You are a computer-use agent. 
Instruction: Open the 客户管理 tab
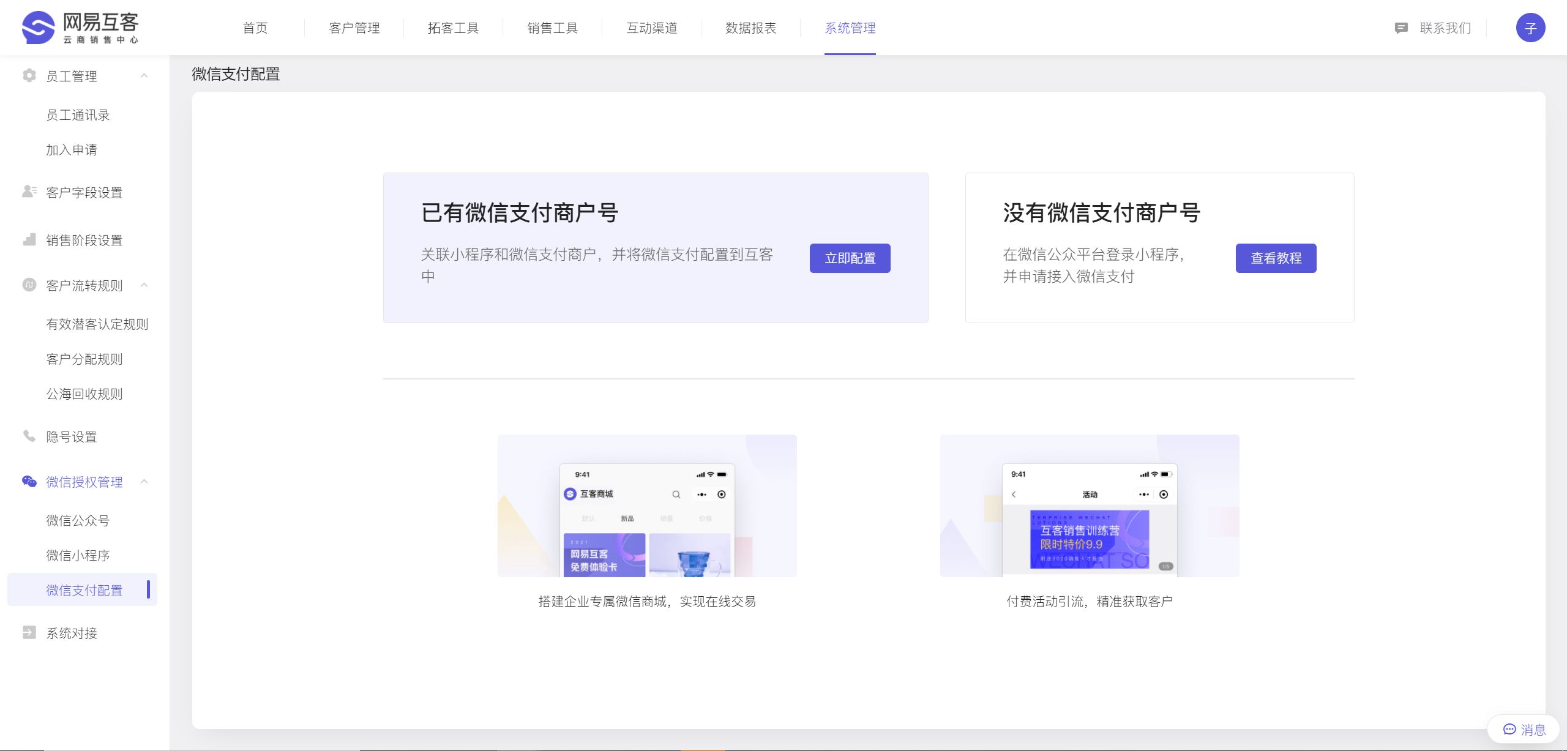(x=354, y=28)
